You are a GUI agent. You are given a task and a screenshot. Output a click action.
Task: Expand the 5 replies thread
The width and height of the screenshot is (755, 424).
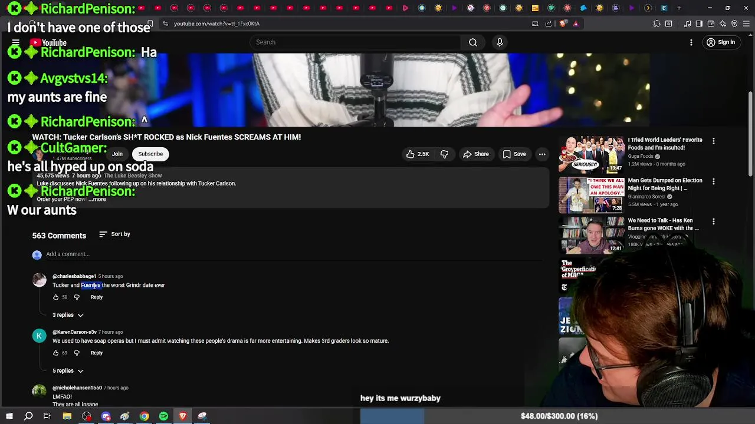(x=68, y=371)
